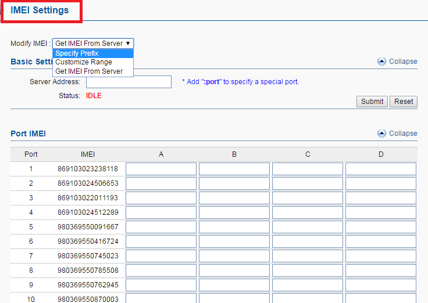Open the Modify IMEI dropdown
Screen dimensions: 428x303
click(93, 44)
